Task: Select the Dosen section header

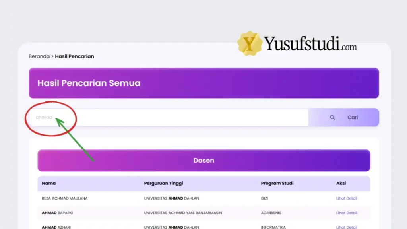Action: tap(204, 161)
